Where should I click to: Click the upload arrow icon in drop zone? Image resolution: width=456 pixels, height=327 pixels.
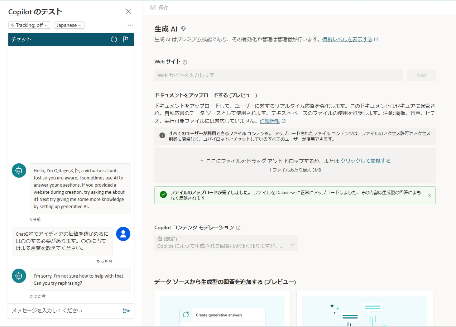(x=202, y=161)
